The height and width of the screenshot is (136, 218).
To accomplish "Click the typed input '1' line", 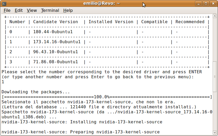I will [3, 82].
